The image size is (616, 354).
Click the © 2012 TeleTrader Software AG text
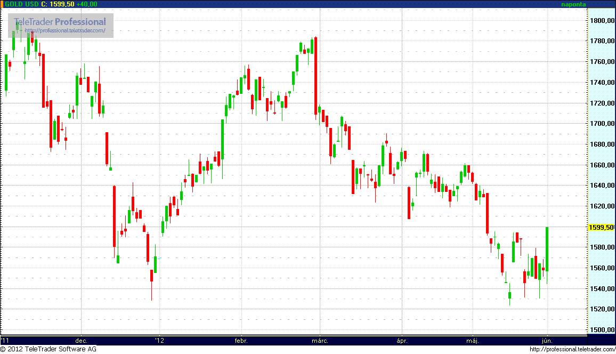point(48,349)
